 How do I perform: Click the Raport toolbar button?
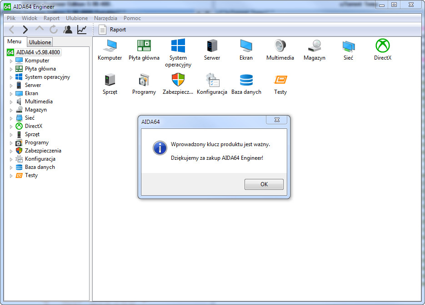[x=112, y=29]
